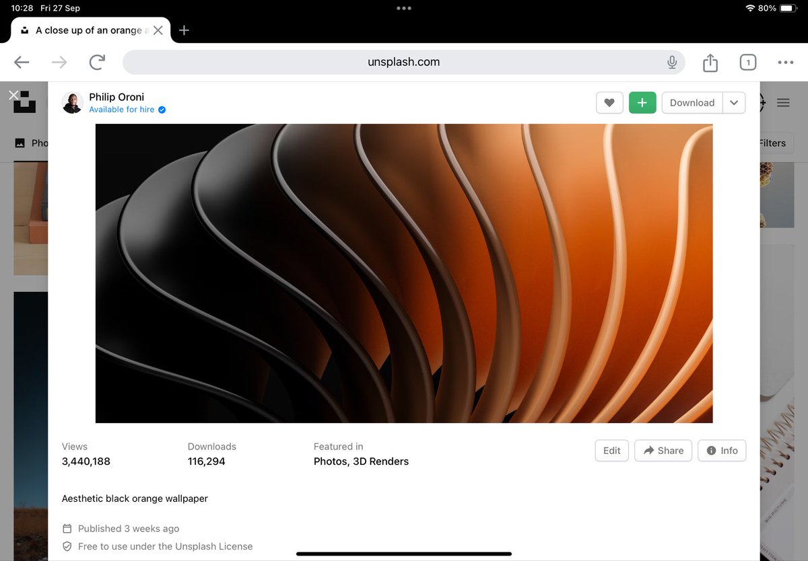Open Philip Oroni's profile avatar
The height and width of the screenshot is (561, 808).
click(73, 103)
